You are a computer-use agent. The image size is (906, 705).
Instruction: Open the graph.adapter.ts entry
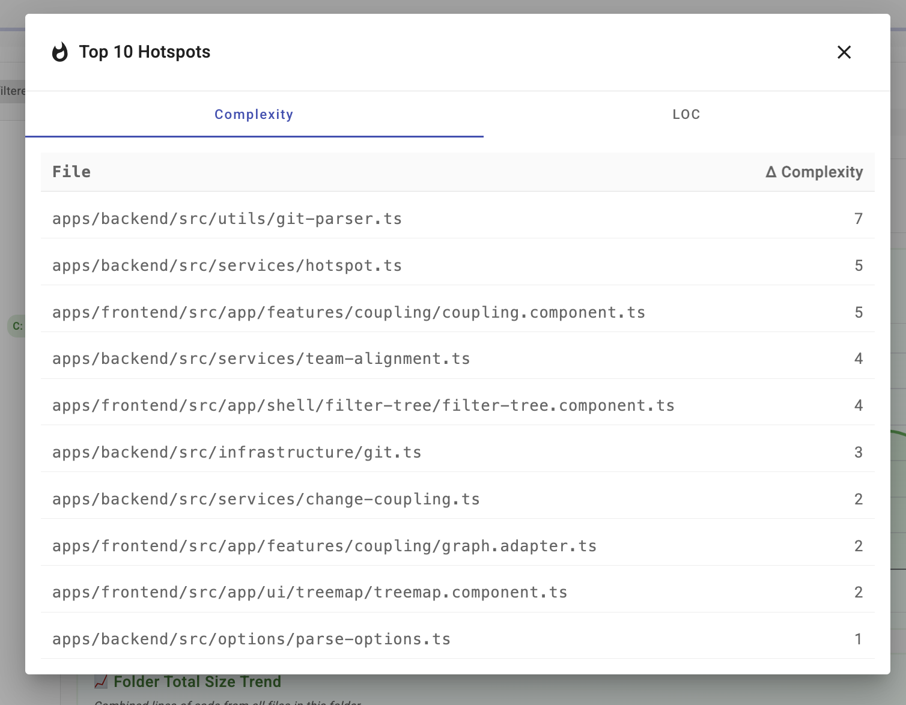324,546
